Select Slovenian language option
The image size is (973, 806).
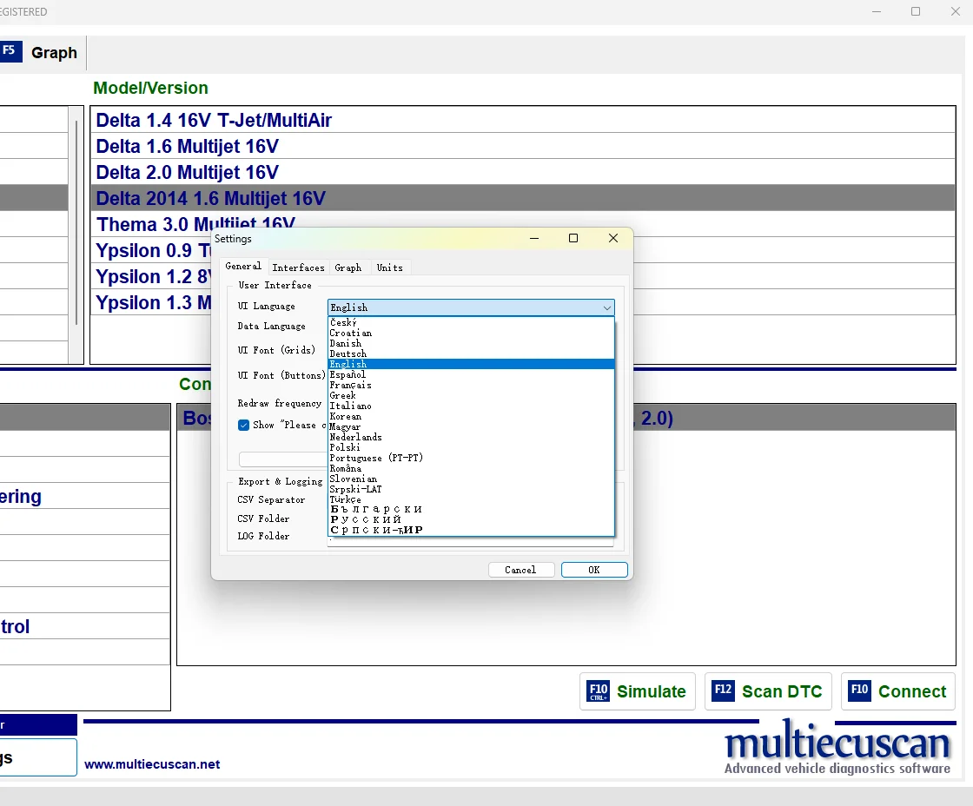(x=471, y=479)
